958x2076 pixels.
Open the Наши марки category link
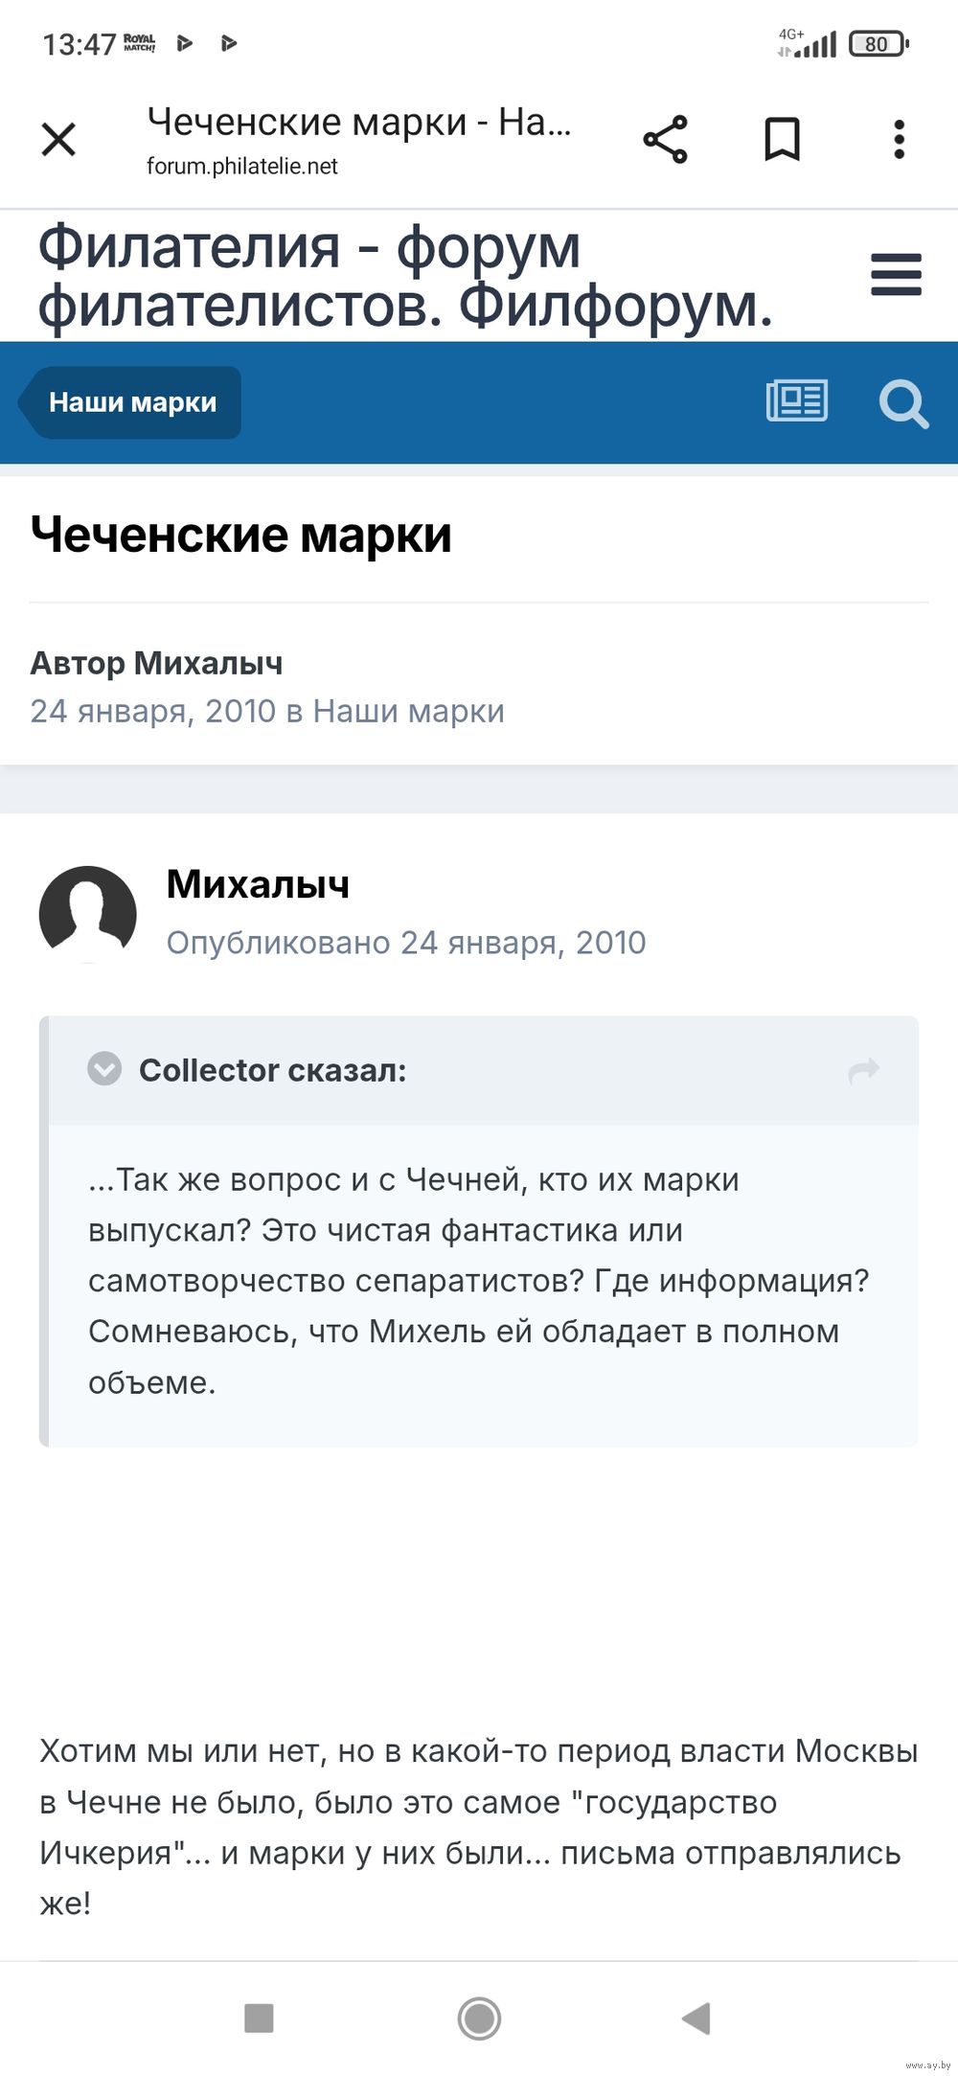coord(408,712)
